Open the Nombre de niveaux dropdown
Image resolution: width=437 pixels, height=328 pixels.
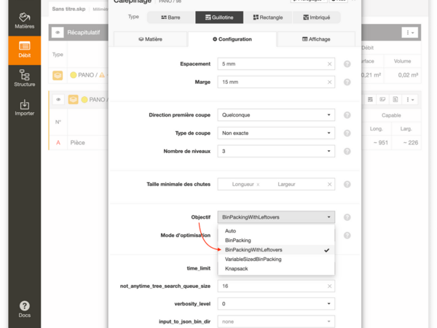coord(276,152)
